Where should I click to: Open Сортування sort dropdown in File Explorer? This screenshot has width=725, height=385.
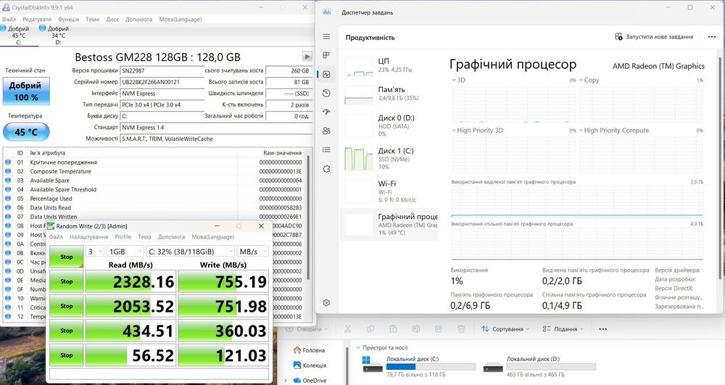click(504, 329)
